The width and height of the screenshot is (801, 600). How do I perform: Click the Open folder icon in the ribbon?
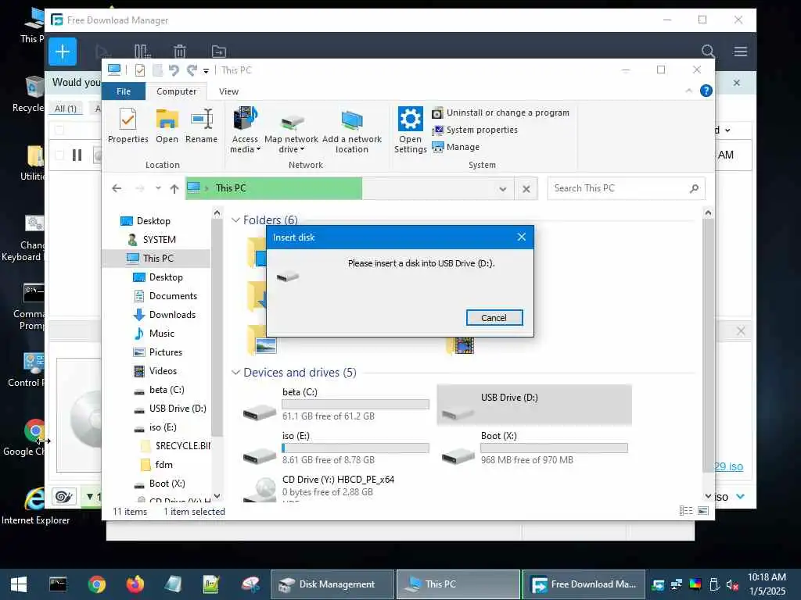coord(167,126)
